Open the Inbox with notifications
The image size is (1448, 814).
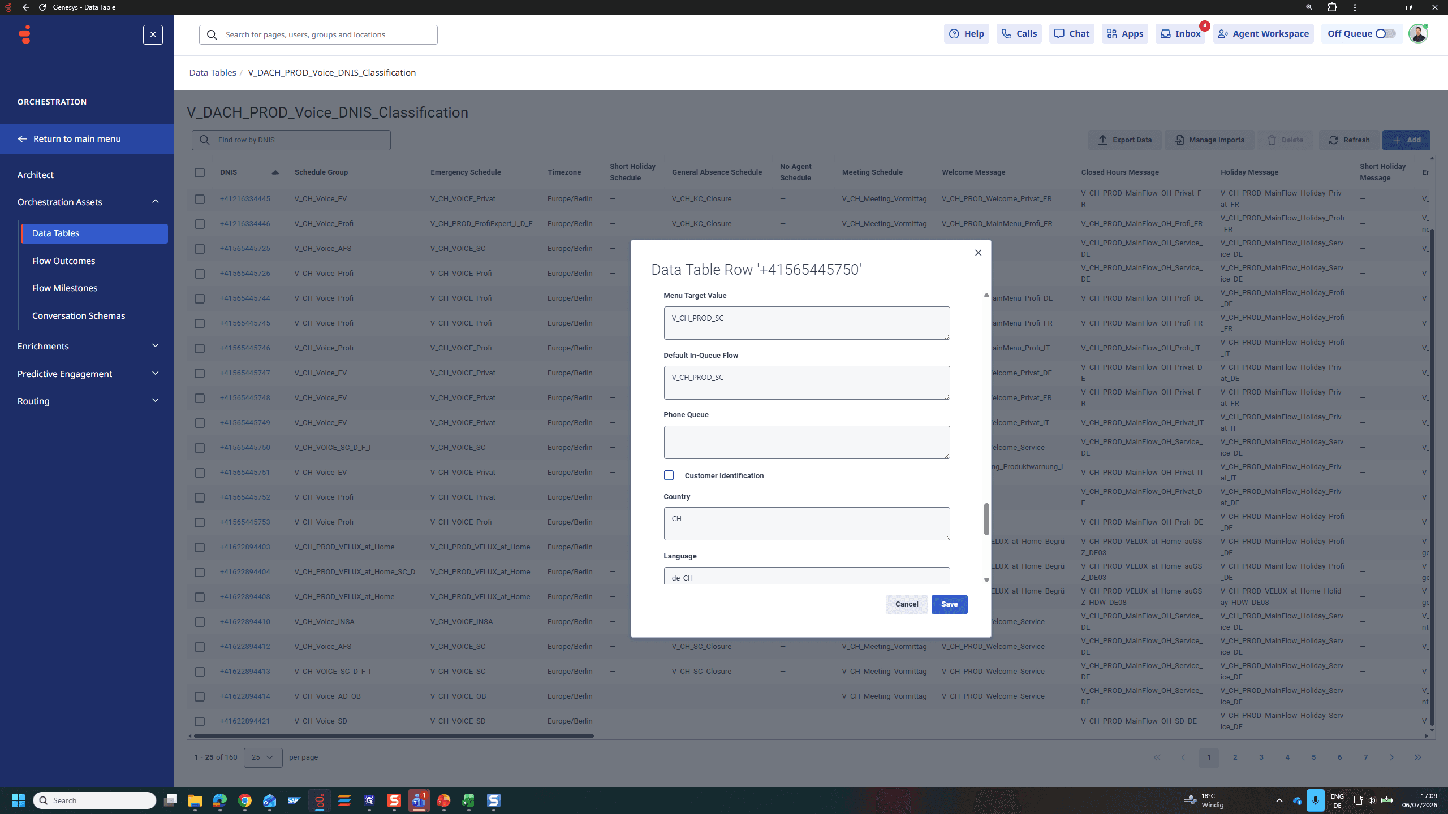pyautogui.click(x=1180, y=34)
